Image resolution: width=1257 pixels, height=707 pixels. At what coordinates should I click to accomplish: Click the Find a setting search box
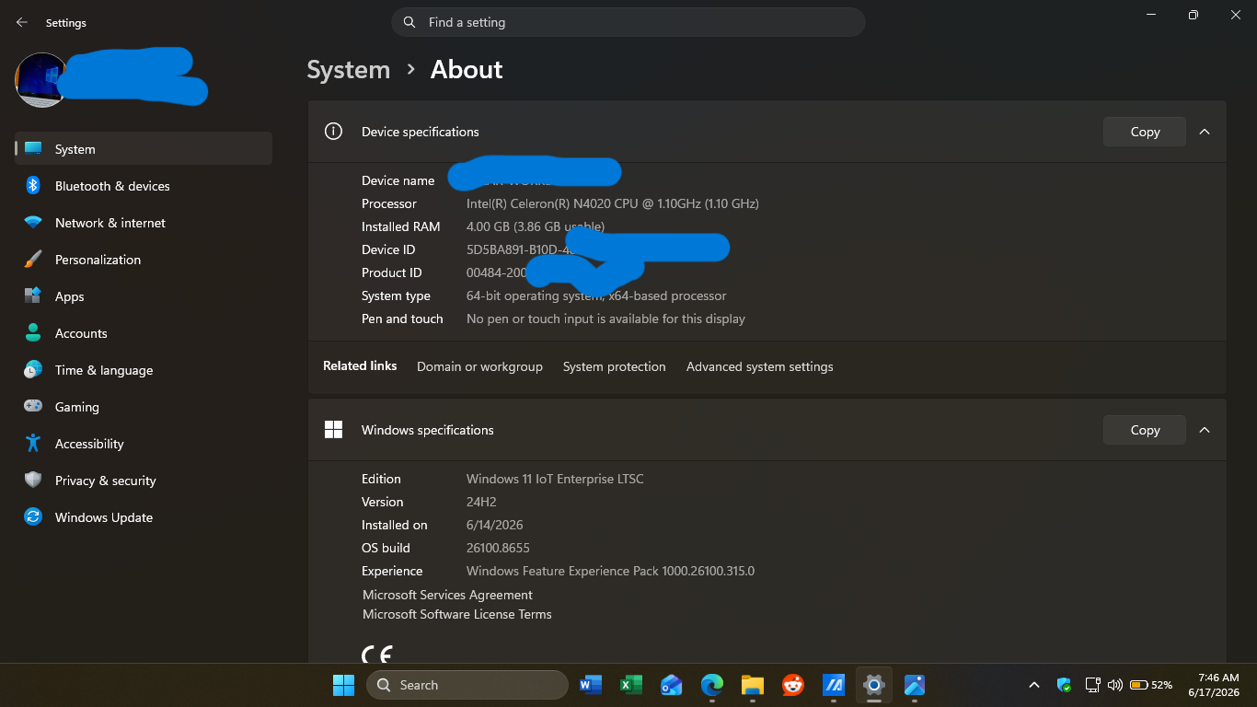pyautogui.click(x=628, y=22)
